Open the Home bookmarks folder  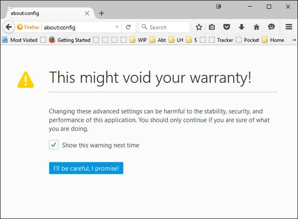coord(273,40)
